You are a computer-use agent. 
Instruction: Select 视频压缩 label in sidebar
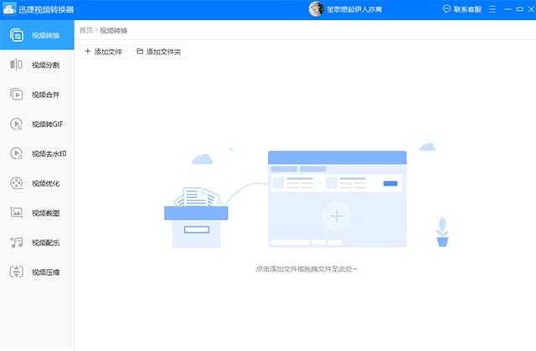coord(45,272)
